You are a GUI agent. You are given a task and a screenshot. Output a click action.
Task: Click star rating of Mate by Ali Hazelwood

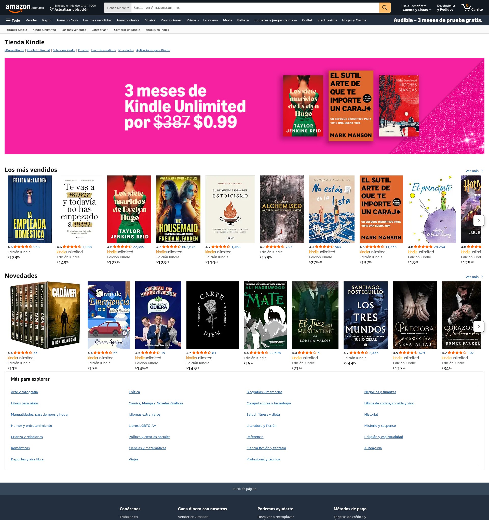point(259,353)
